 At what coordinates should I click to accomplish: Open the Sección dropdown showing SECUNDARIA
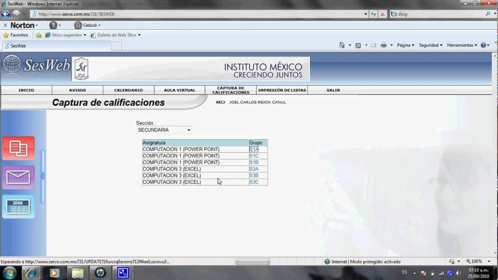[164, 130]
